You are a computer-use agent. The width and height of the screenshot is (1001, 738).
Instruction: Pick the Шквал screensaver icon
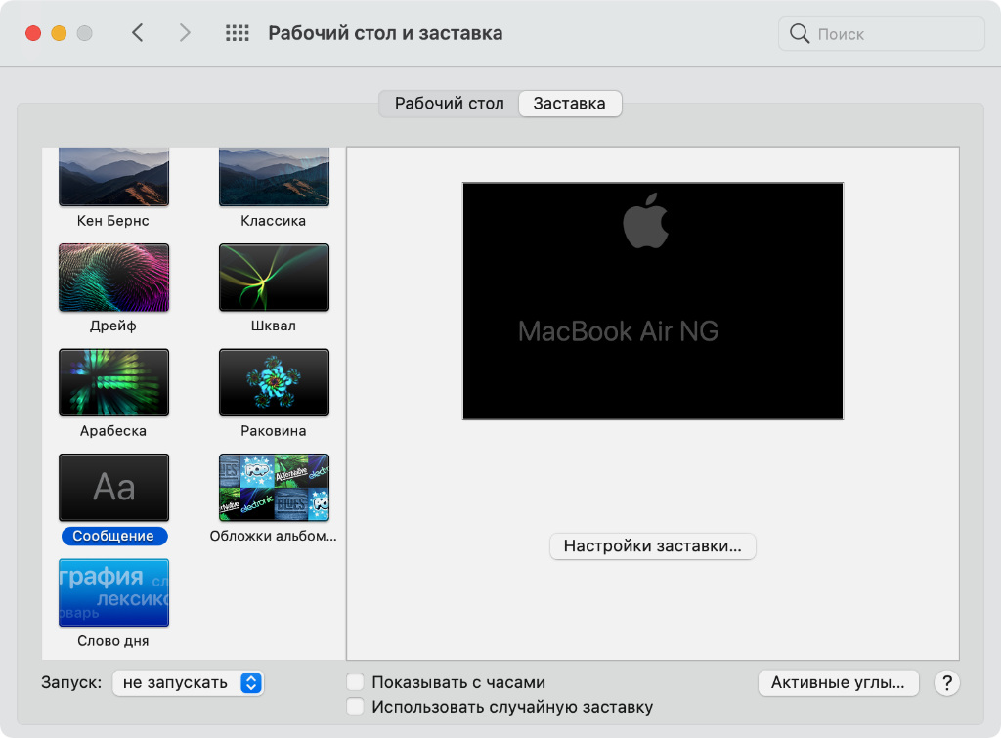coord(274,278)
